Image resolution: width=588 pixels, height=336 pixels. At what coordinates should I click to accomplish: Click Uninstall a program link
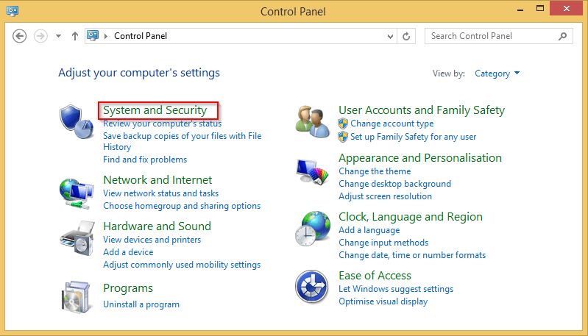click(x=141, y=304)
